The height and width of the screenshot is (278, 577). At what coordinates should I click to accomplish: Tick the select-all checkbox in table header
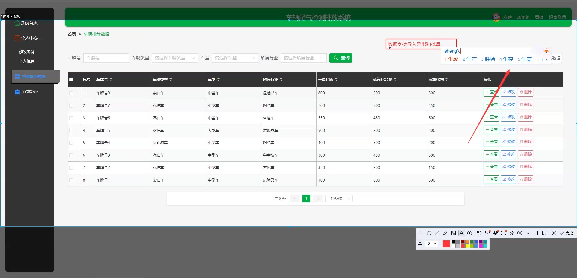pyautogui.click(x=71, y=80)
